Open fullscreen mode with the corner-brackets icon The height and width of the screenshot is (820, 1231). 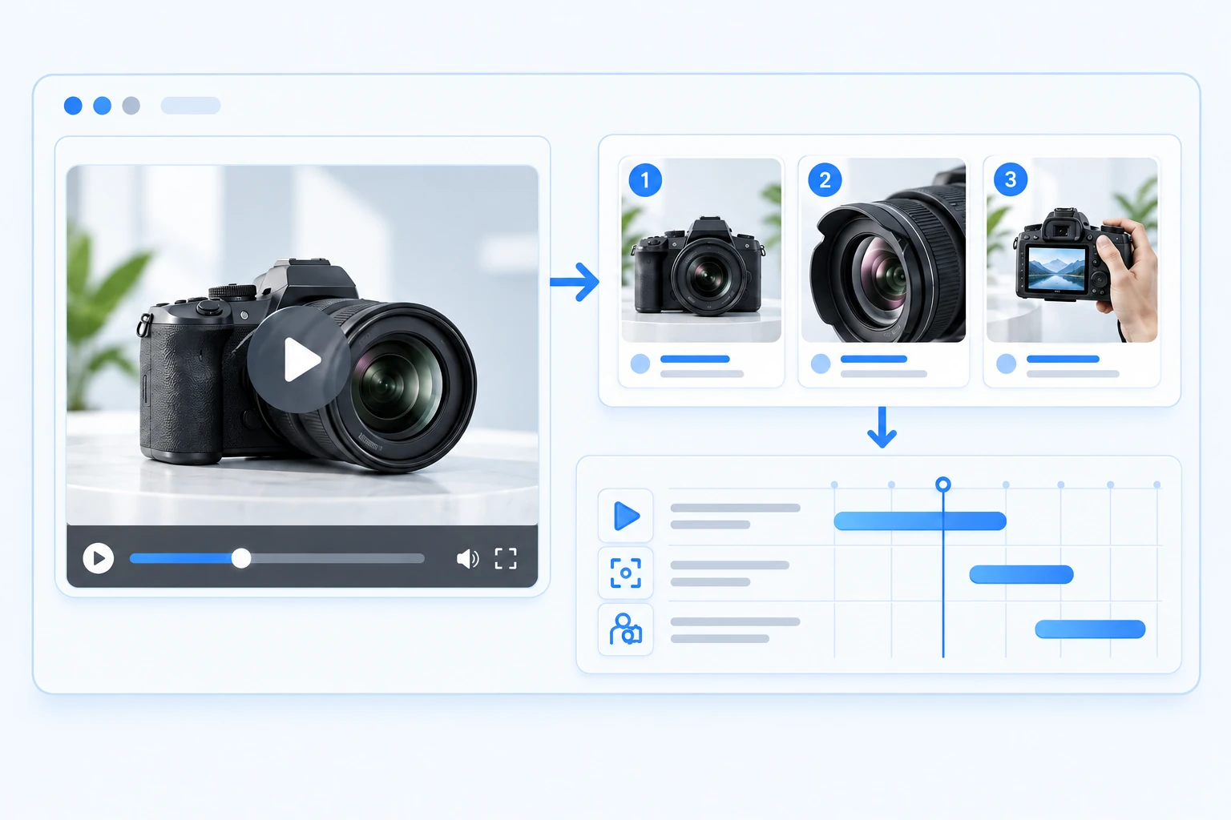coord(506,558)
